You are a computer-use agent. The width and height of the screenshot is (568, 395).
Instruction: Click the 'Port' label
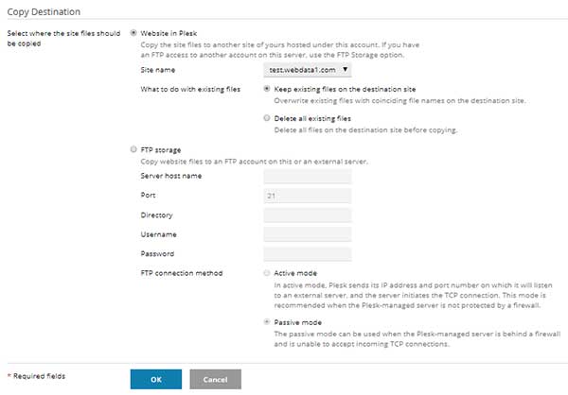click(148, 195)
